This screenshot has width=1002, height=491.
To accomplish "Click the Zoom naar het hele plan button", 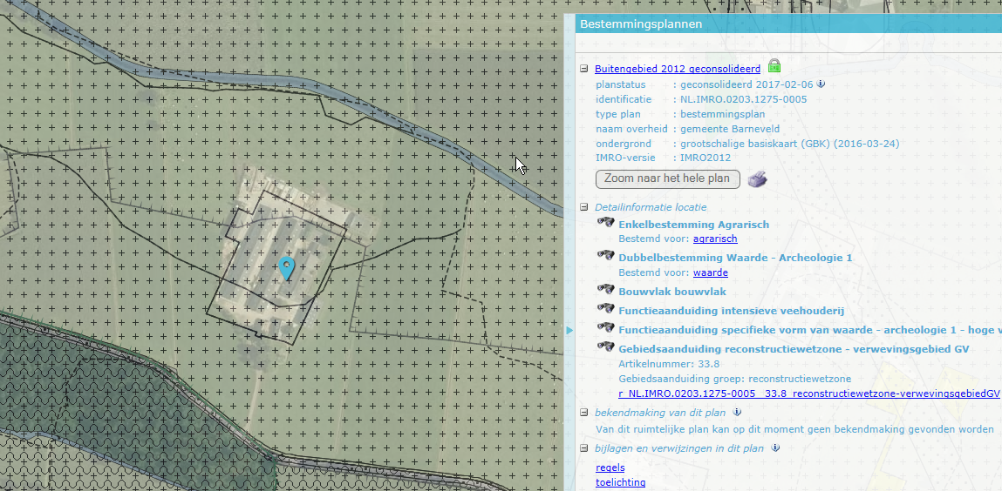I will tap(667, 179).
